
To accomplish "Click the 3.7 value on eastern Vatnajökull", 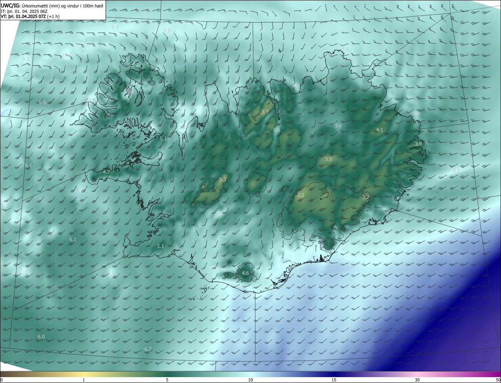I will click(x=366, y=197).
